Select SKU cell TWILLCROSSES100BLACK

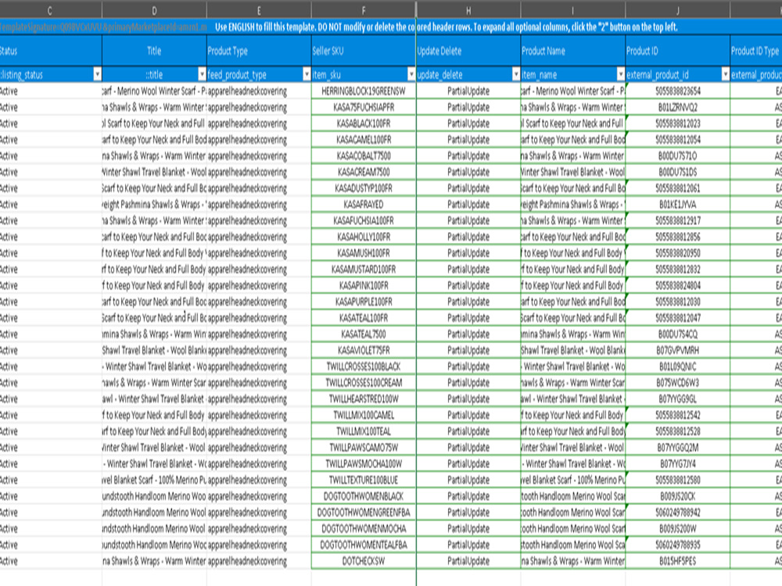click(364, 366)
